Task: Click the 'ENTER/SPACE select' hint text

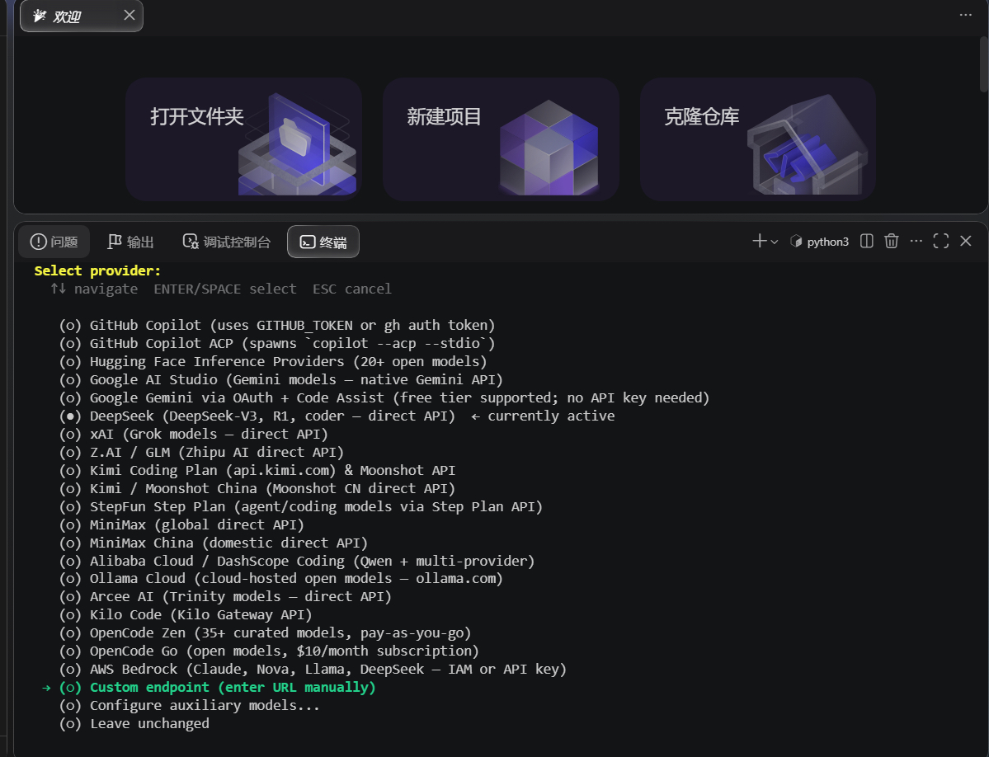Action: tap(225, 289)
